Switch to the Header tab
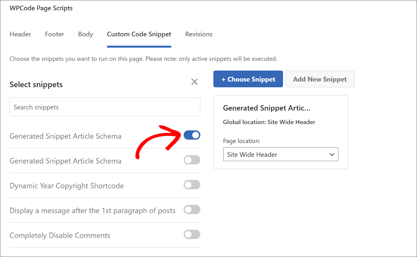 (20, 34)
